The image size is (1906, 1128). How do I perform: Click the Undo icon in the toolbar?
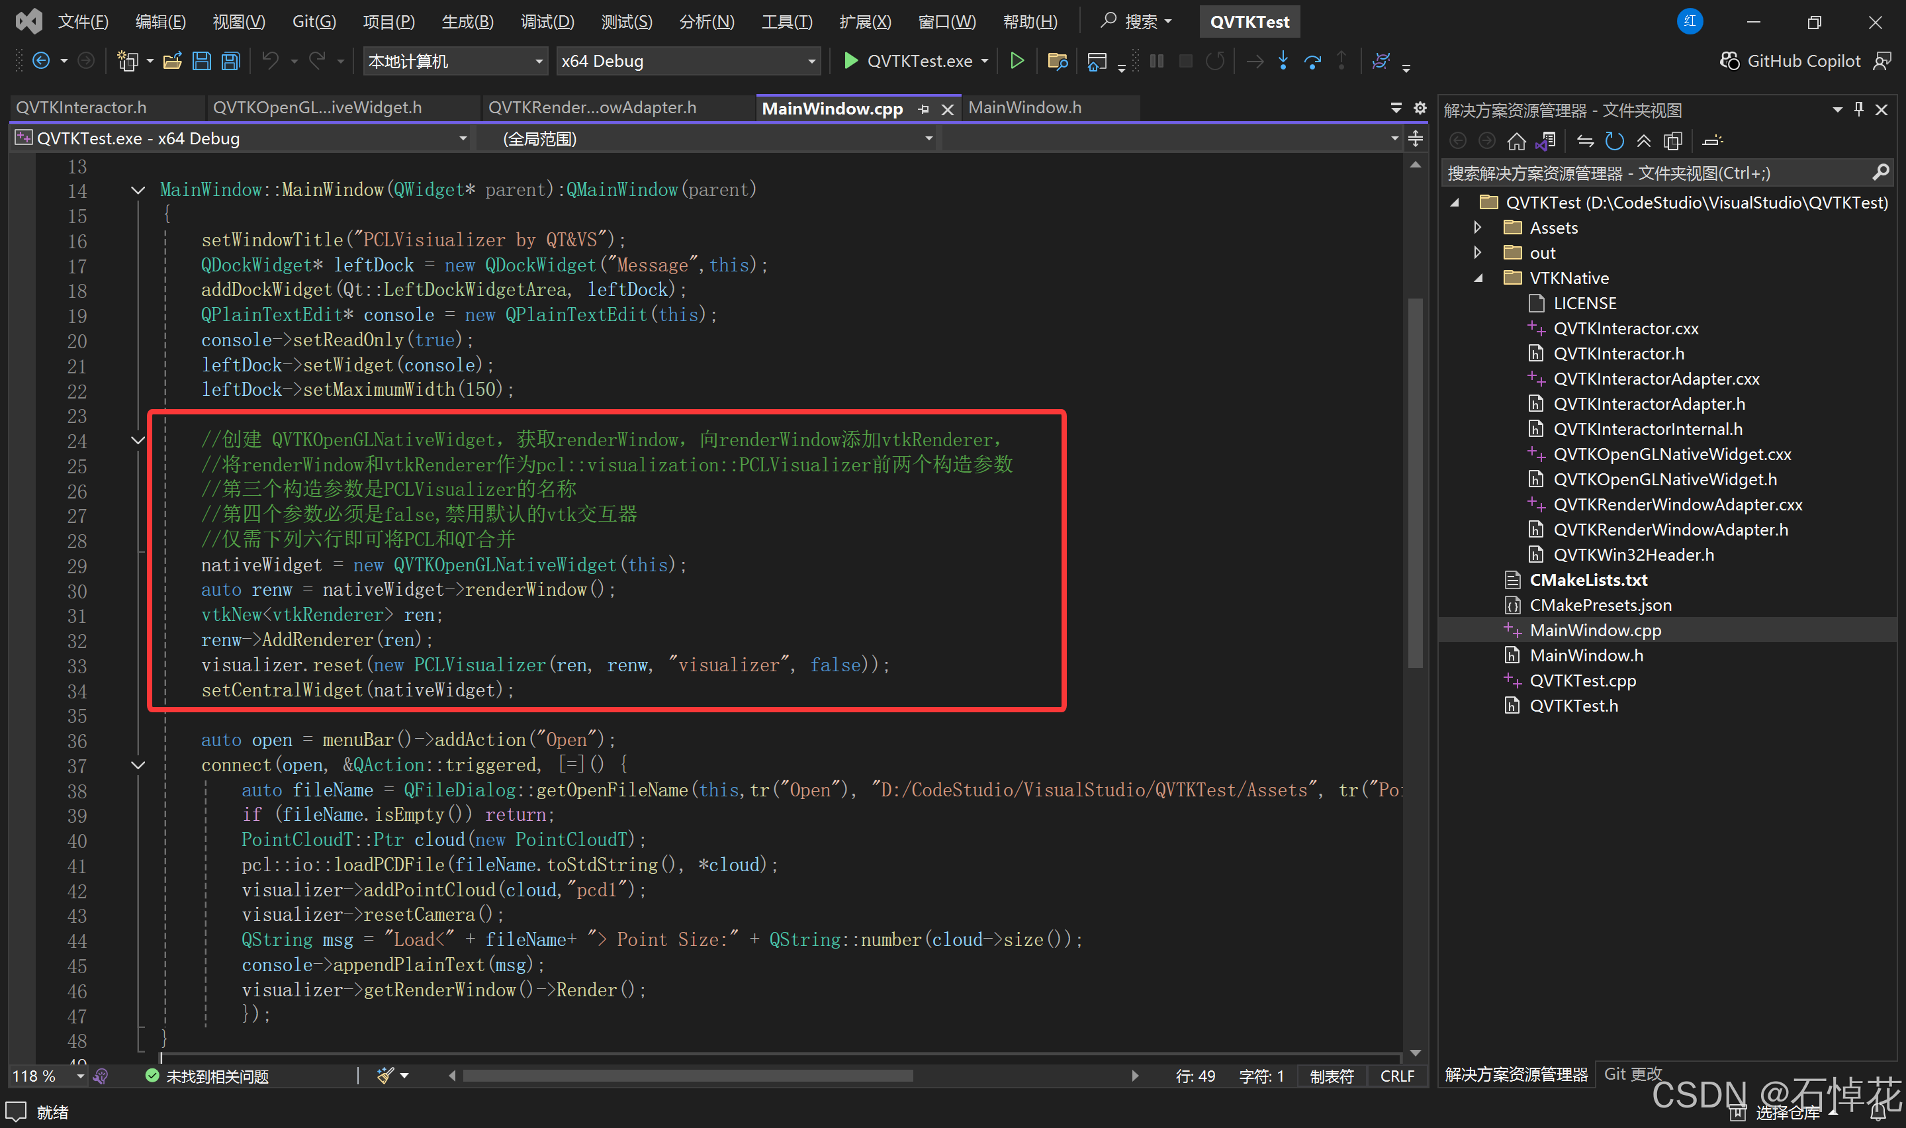271,61
